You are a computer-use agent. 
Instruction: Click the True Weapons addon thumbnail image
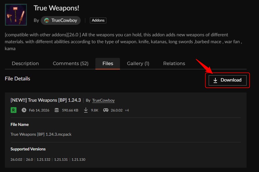[16, 15]
